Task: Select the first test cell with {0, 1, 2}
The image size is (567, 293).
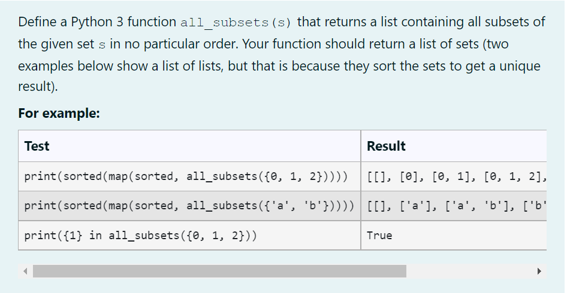Action: tap(189, 176)
